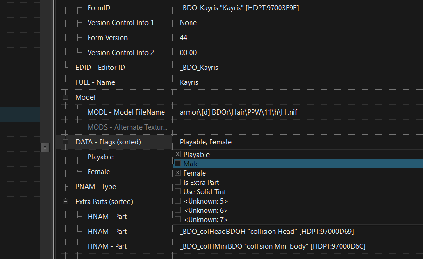Click the Form Version value 44
This screenshot has width=423, height=259.
pos(184,38)
